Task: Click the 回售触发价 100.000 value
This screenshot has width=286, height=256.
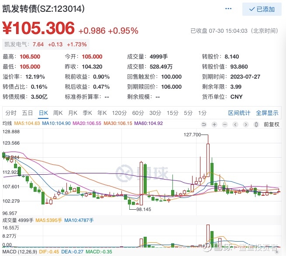Action: pyautogui.click(x=171, y=76)
